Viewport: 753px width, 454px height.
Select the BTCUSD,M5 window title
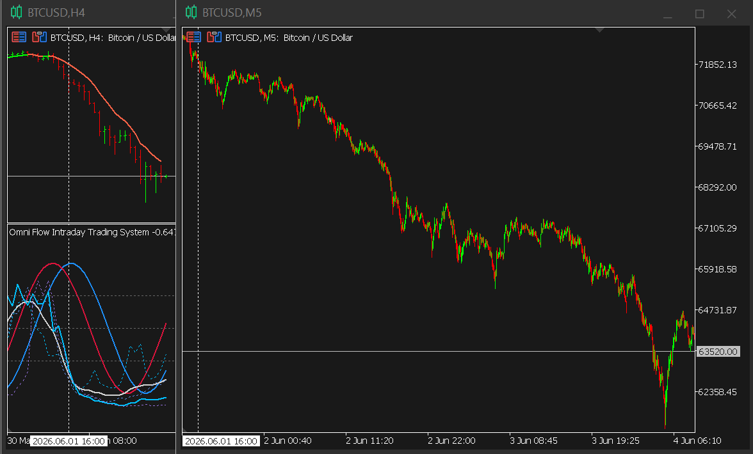pyautogui.click(x=232, y=12)
